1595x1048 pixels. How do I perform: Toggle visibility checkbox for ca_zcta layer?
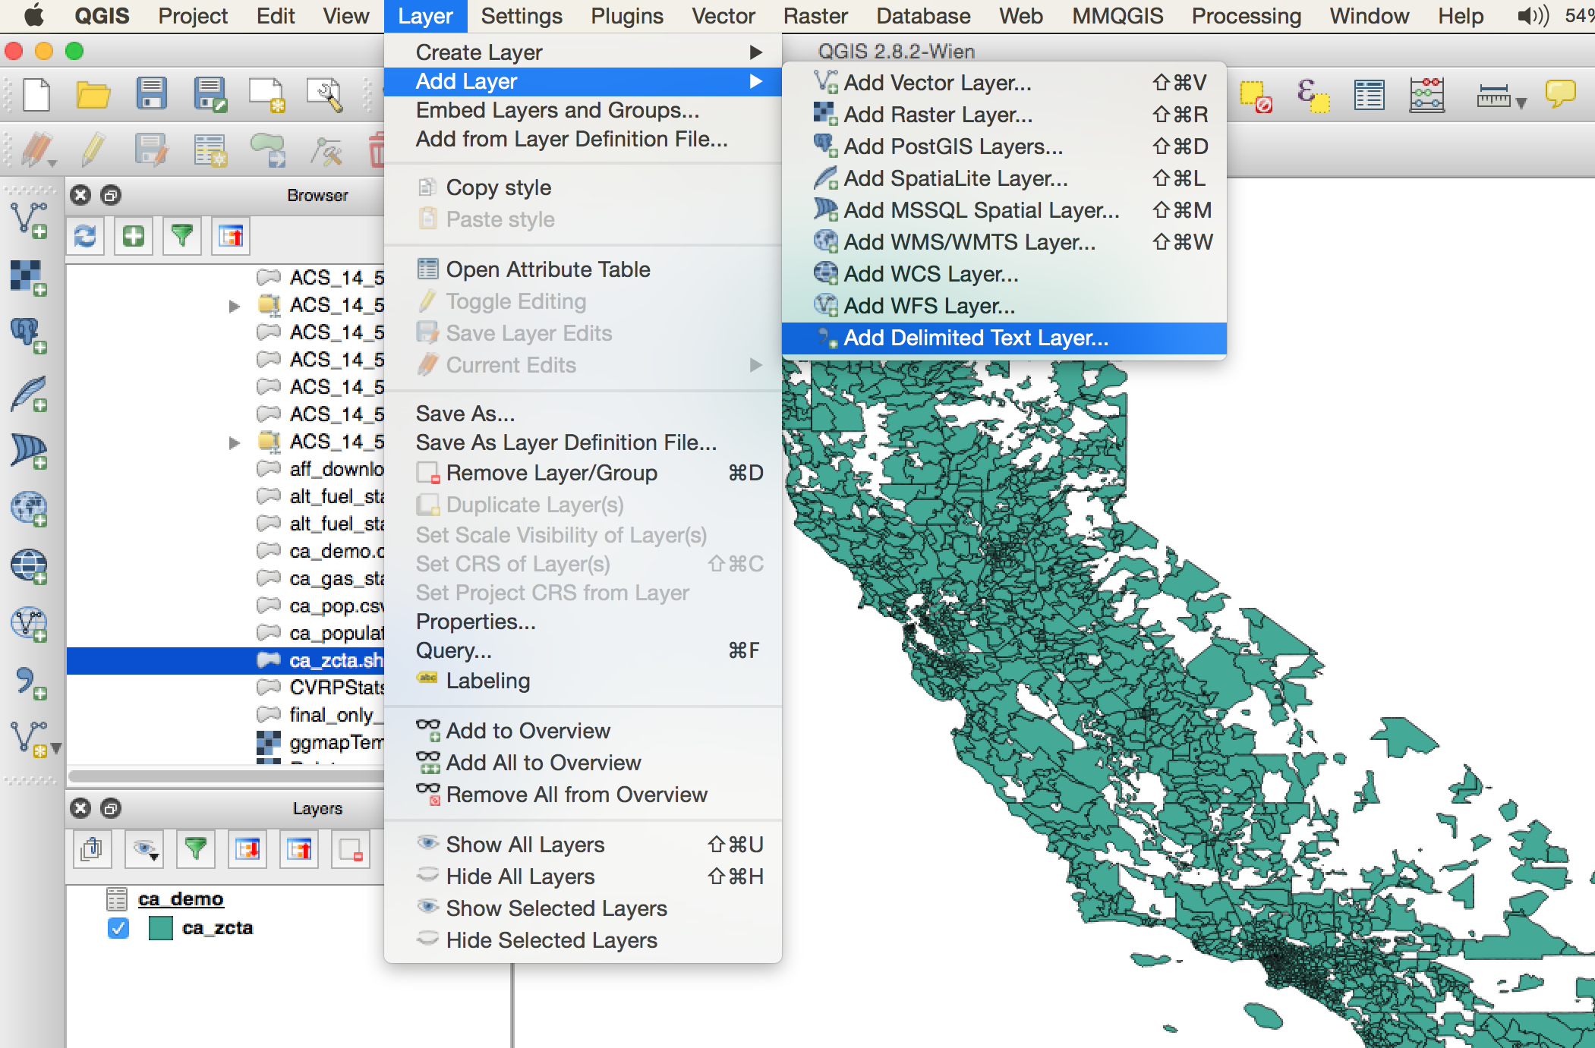[x=118, y=928]
